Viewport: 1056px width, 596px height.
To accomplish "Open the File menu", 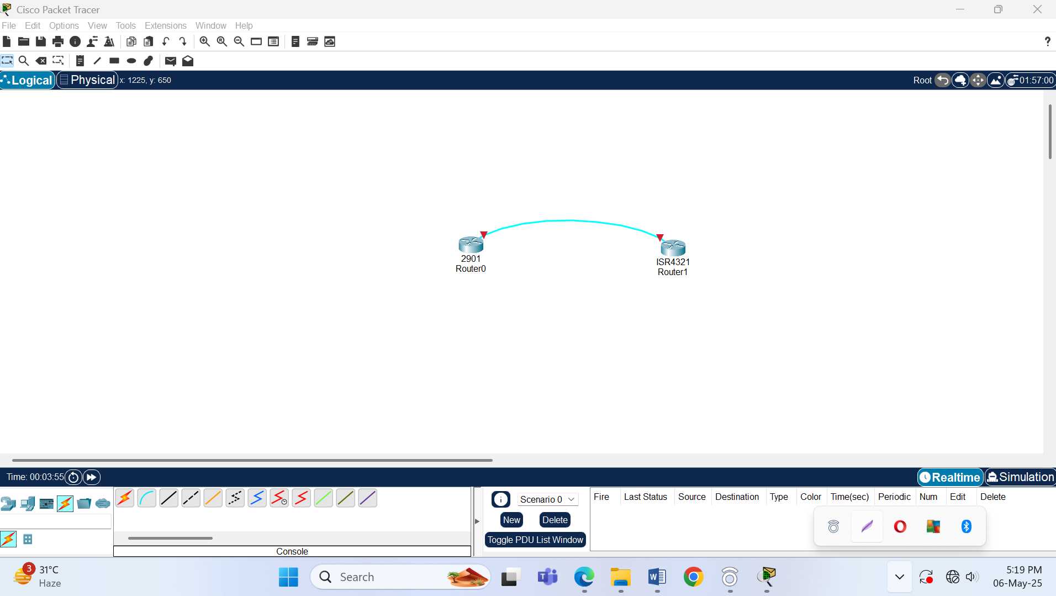I will [x=9, y=25].
